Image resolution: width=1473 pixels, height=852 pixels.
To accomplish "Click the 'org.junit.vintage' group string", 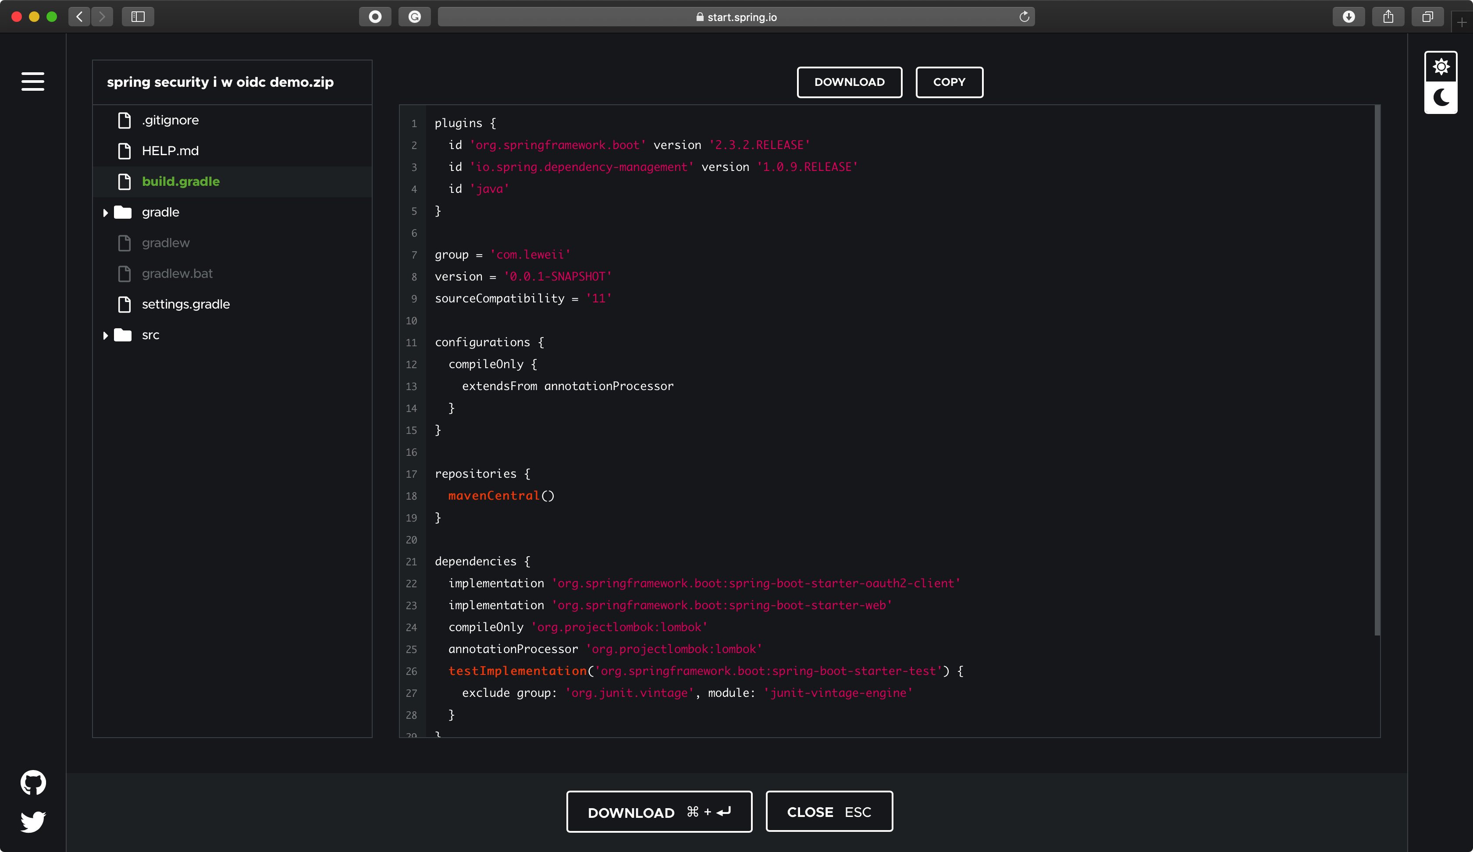I will [x=630, y=693].
